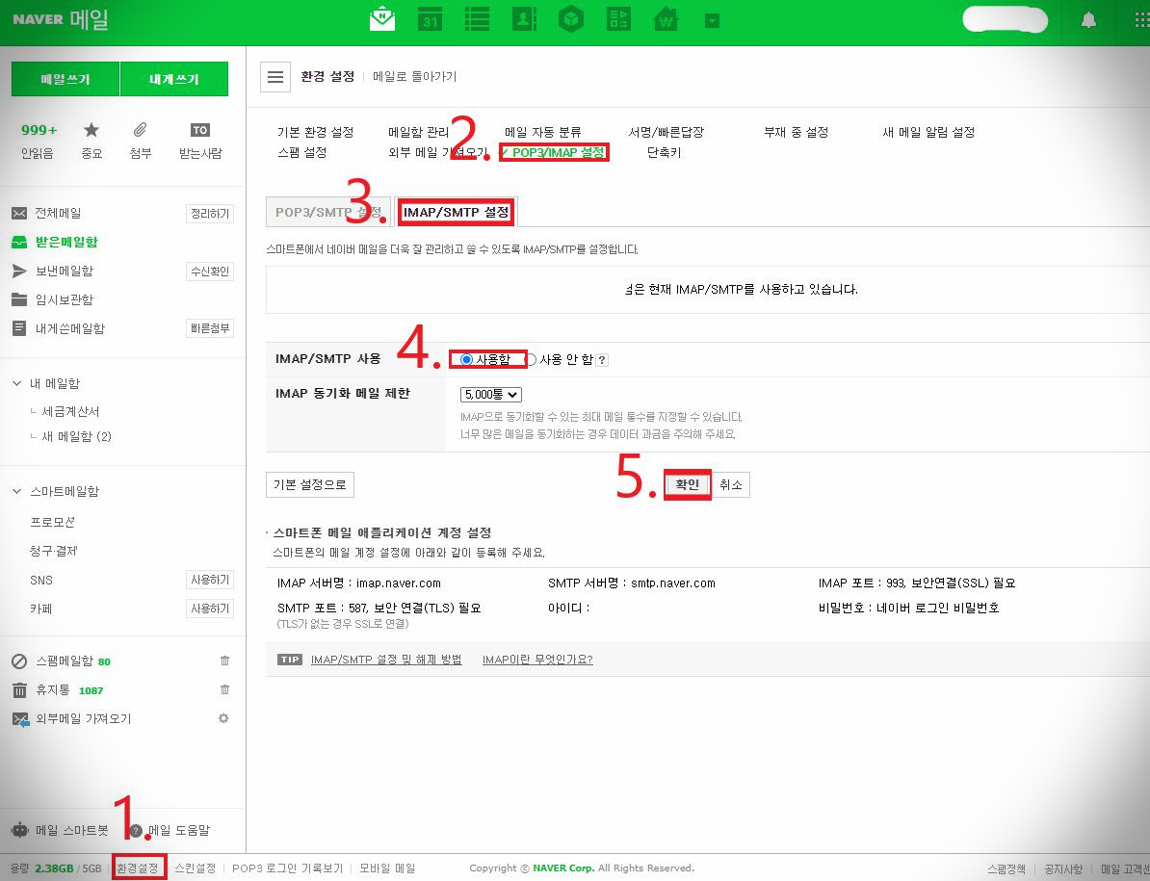Open the office document icon in top bar
This screenshot has height=881, width=1150.
[x=618, y=19]
